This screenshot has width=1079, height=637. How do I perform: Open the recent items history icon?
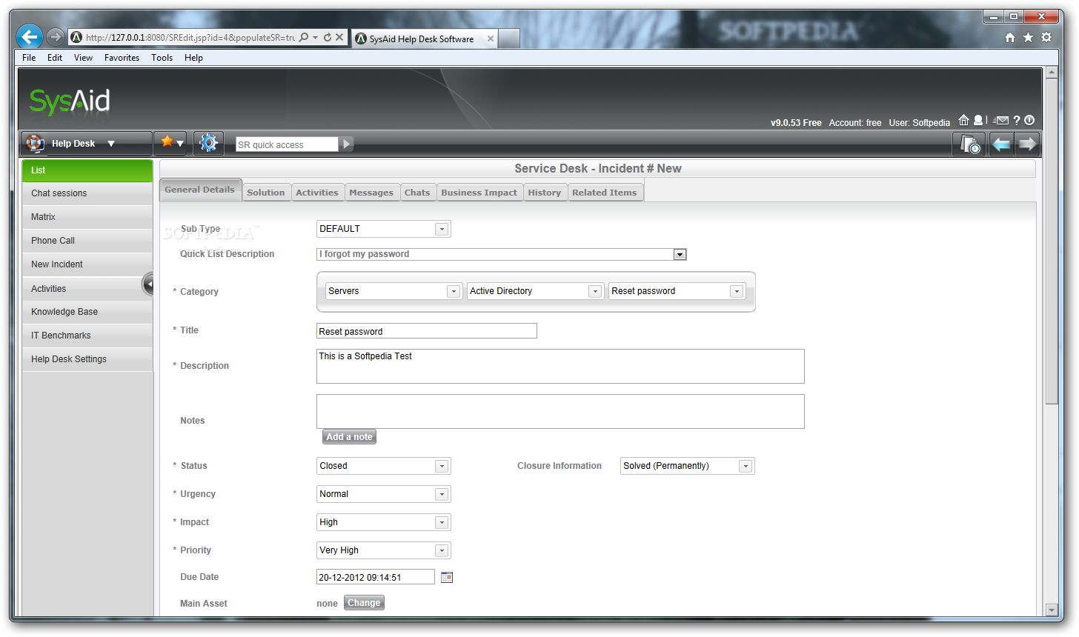[x=969, y=144]
